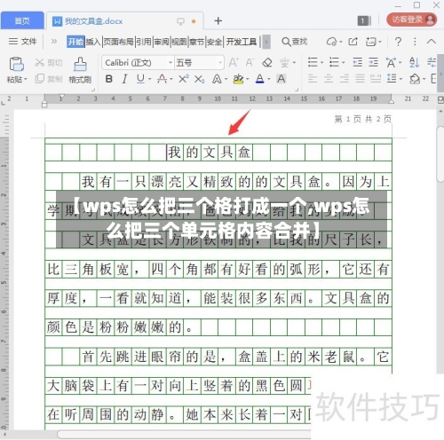
Task: Select the Format Painter (格式刷) tool
Action: click(80, 70)
